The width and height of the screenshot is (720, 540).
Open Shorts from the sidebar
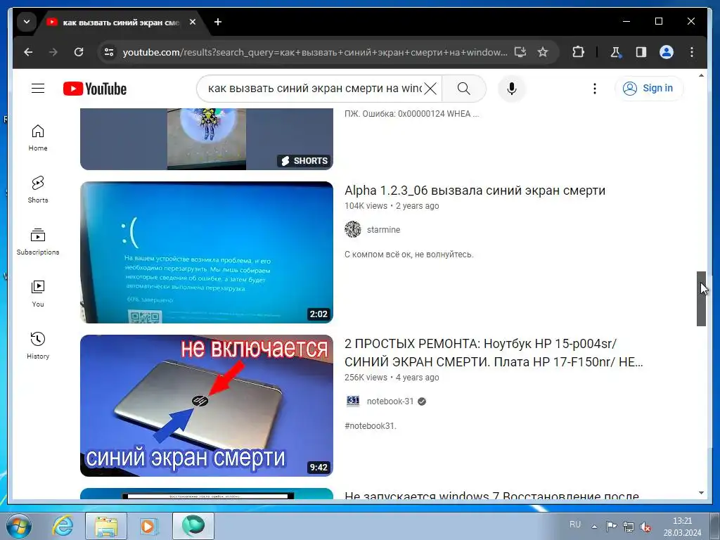tap(38, 190)
